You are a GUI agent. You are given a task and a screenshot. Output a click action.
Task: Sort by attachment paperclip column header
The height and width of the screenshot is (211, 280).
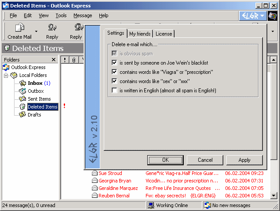pos(74,60)
